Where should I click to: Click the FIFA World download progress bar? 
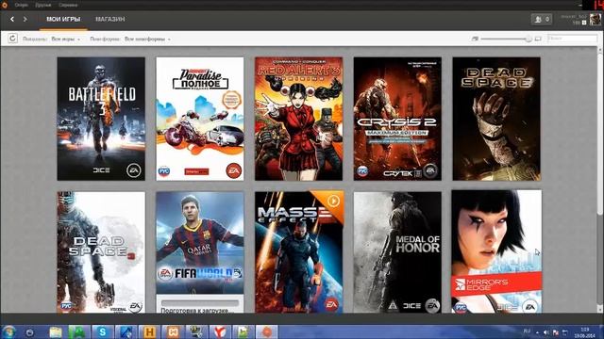pyautogui.click(x=200, y=303)
